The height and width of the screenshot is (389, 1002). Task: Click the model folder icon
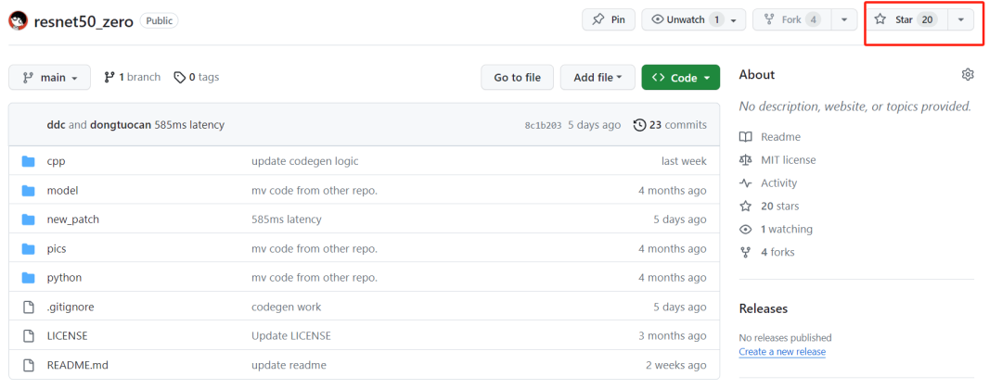pyautogui.click(x=28, y=191)
